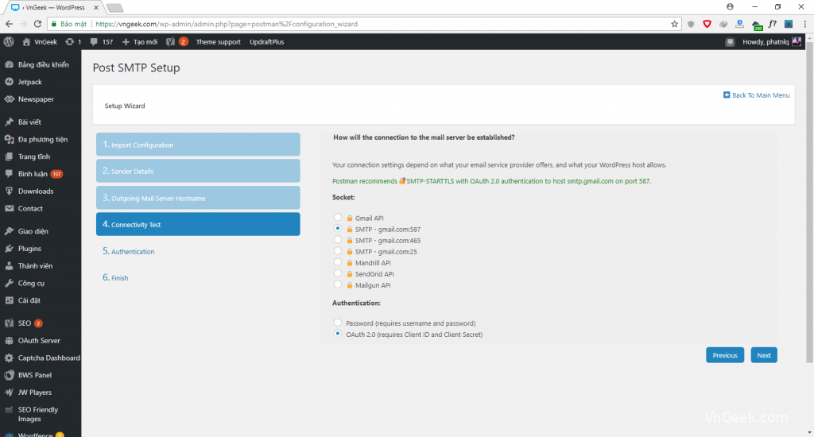Image resolution: width=814 pixels, height=437 pixels.
Task: Click the phatnlq user avatar
Action: pyautogui.click(x=797, y=41)
